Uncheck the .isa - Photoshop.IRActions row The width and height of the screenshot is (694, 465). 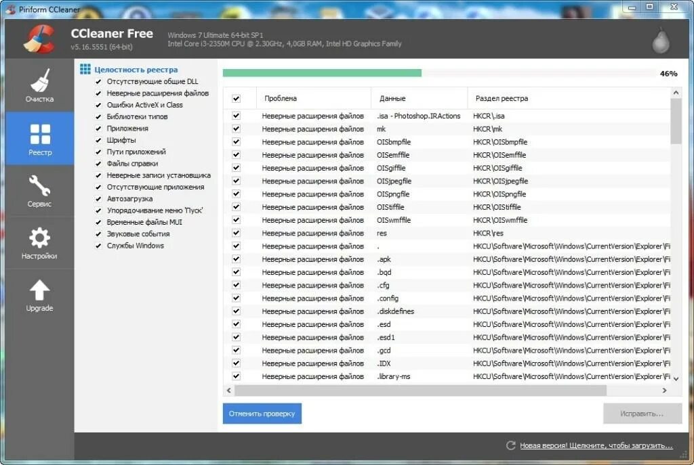pos(237,116)
